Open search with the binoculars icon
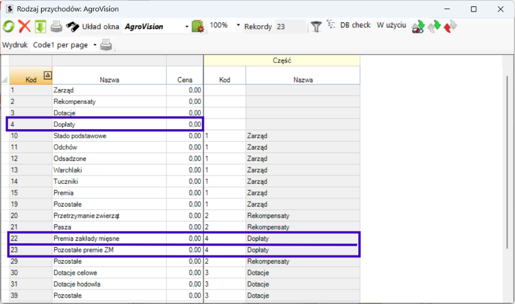Viewport: 515px width, 304px height. [73, 27]
